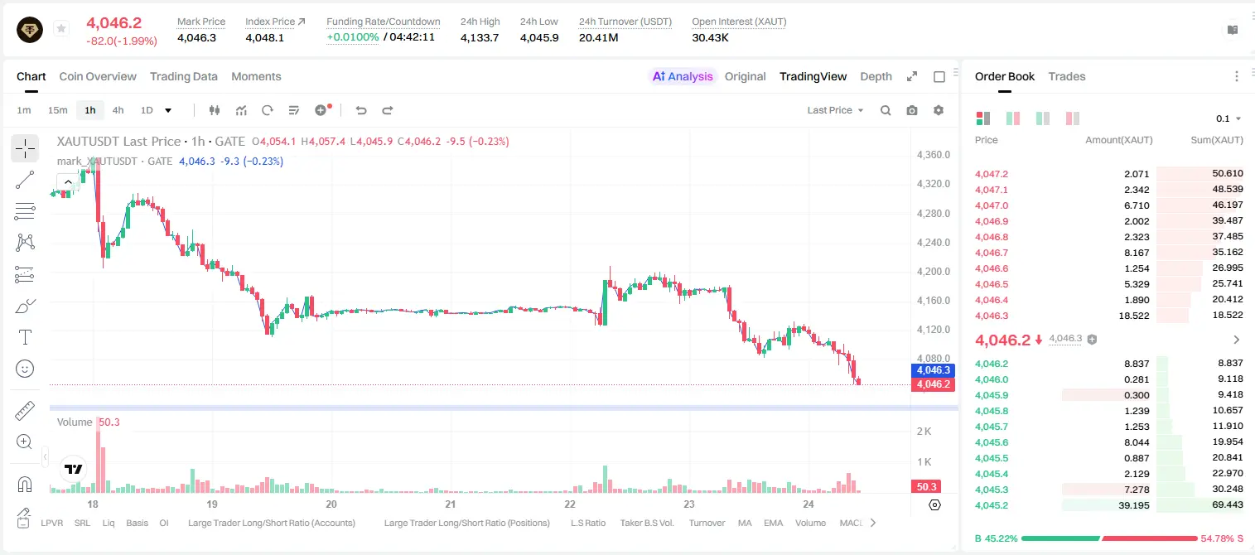
Task: Open the text annotation tool
Action: [x=25, y=337]
